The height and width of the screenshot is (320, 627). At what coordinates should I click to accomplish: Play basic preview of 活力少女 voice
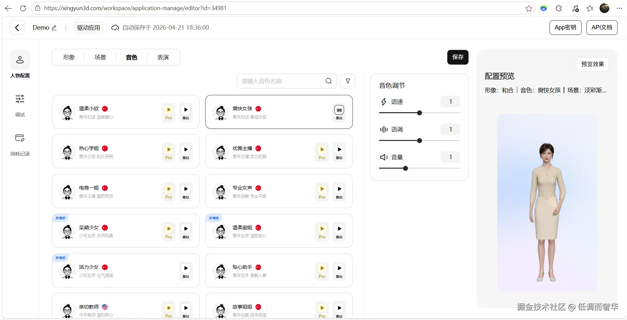186,268
